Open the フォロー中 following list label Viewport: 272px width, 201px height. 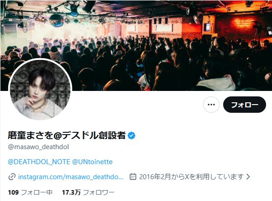pos(37,192)
